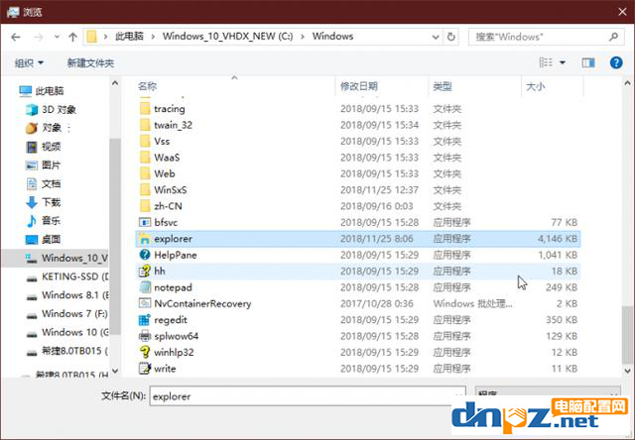Select the WaaS folder icon
Screen dimensions: 635x440
click(x=145, y=158)
